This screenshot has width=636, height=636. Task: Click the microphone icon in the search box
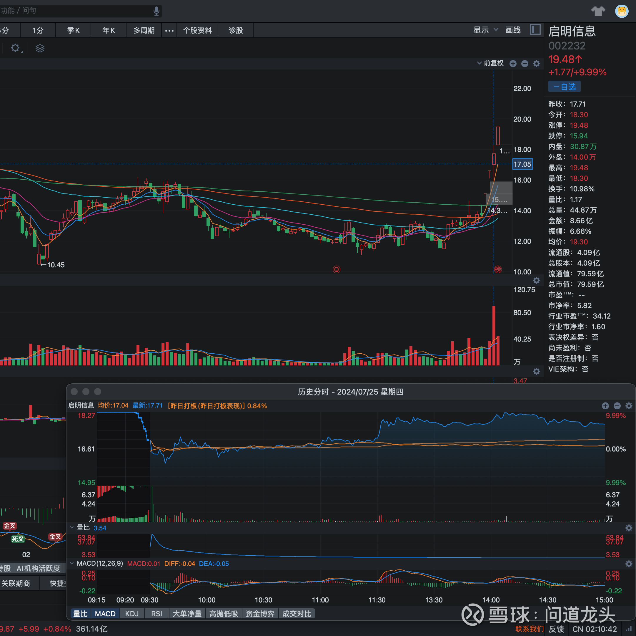157,11
